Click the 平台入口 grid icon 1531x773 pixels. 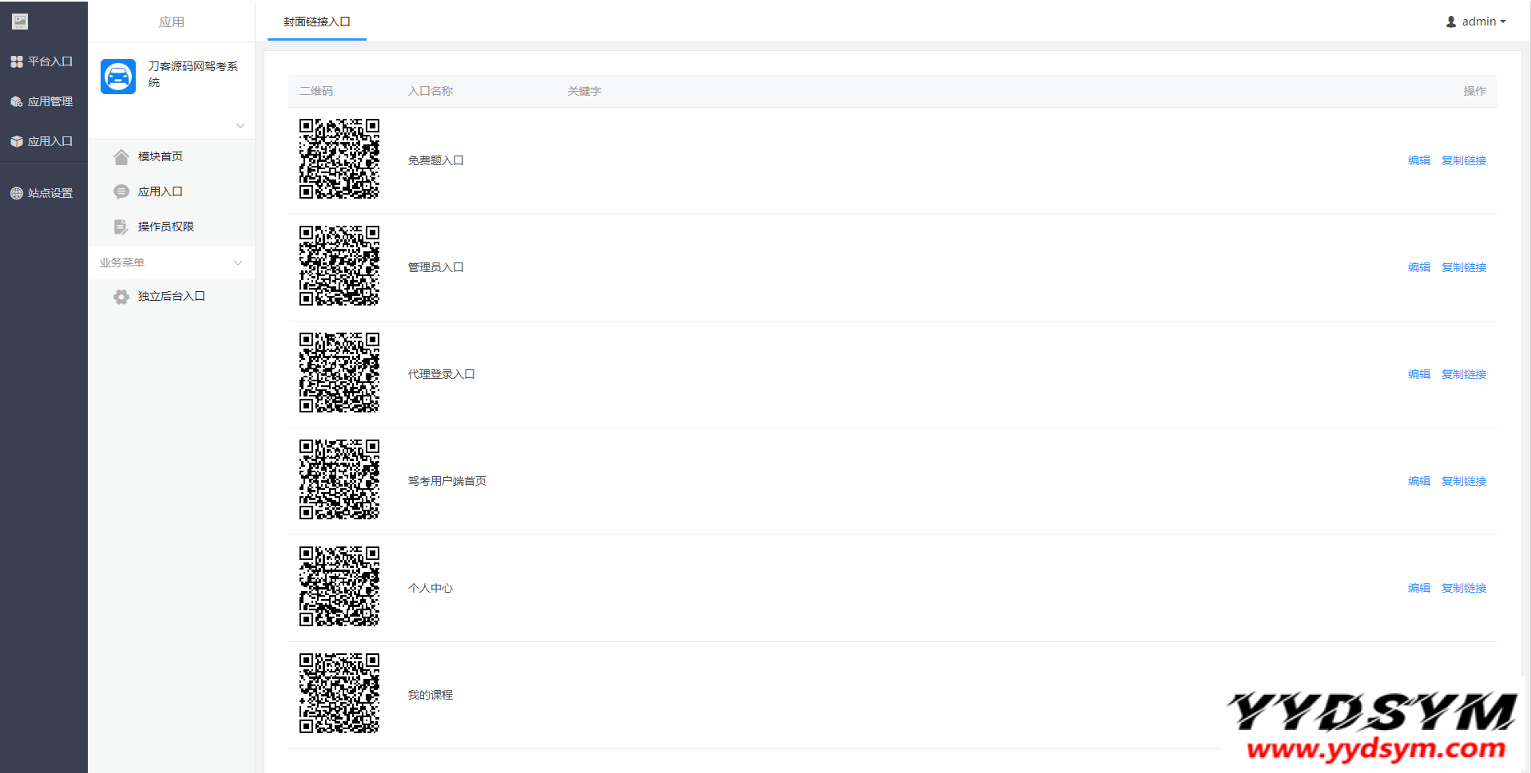[16, 61]
